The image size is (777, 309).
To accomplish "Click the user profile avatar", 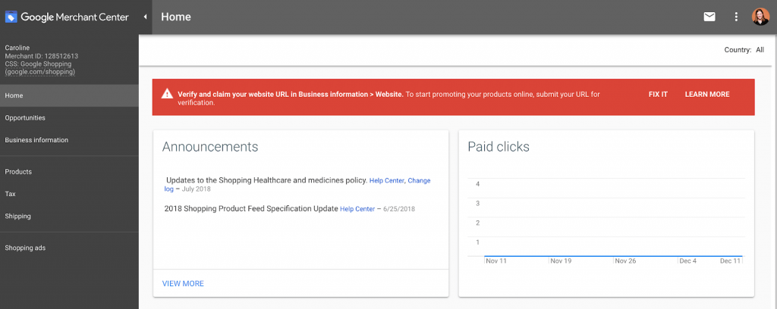I will [x=760, y=17].
